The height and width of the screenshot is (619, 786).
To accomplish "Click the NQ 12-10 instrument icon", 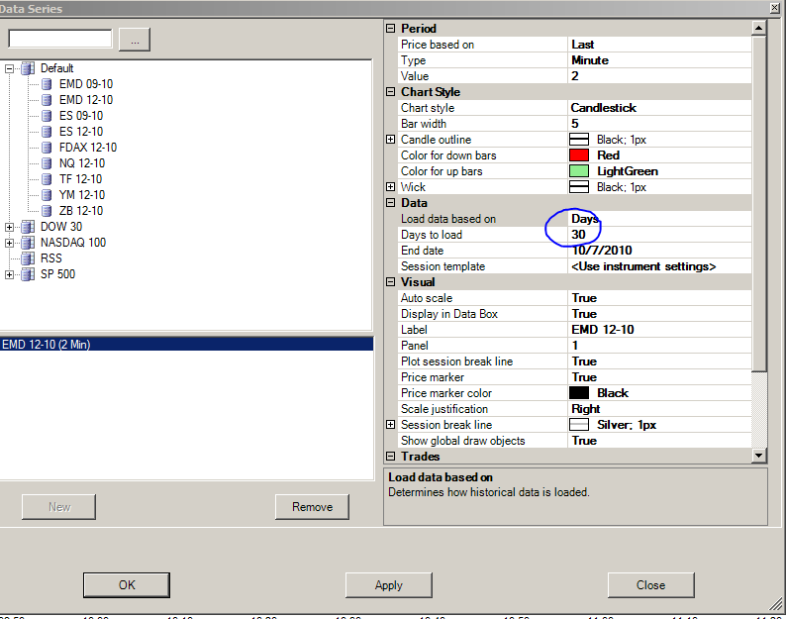I will point(47,163).
